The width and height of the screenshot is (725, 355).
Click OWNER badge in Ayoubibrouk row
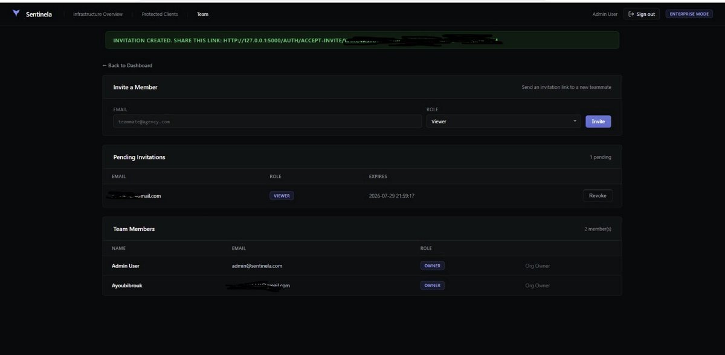pyautogui.click(x=432, y=285)
